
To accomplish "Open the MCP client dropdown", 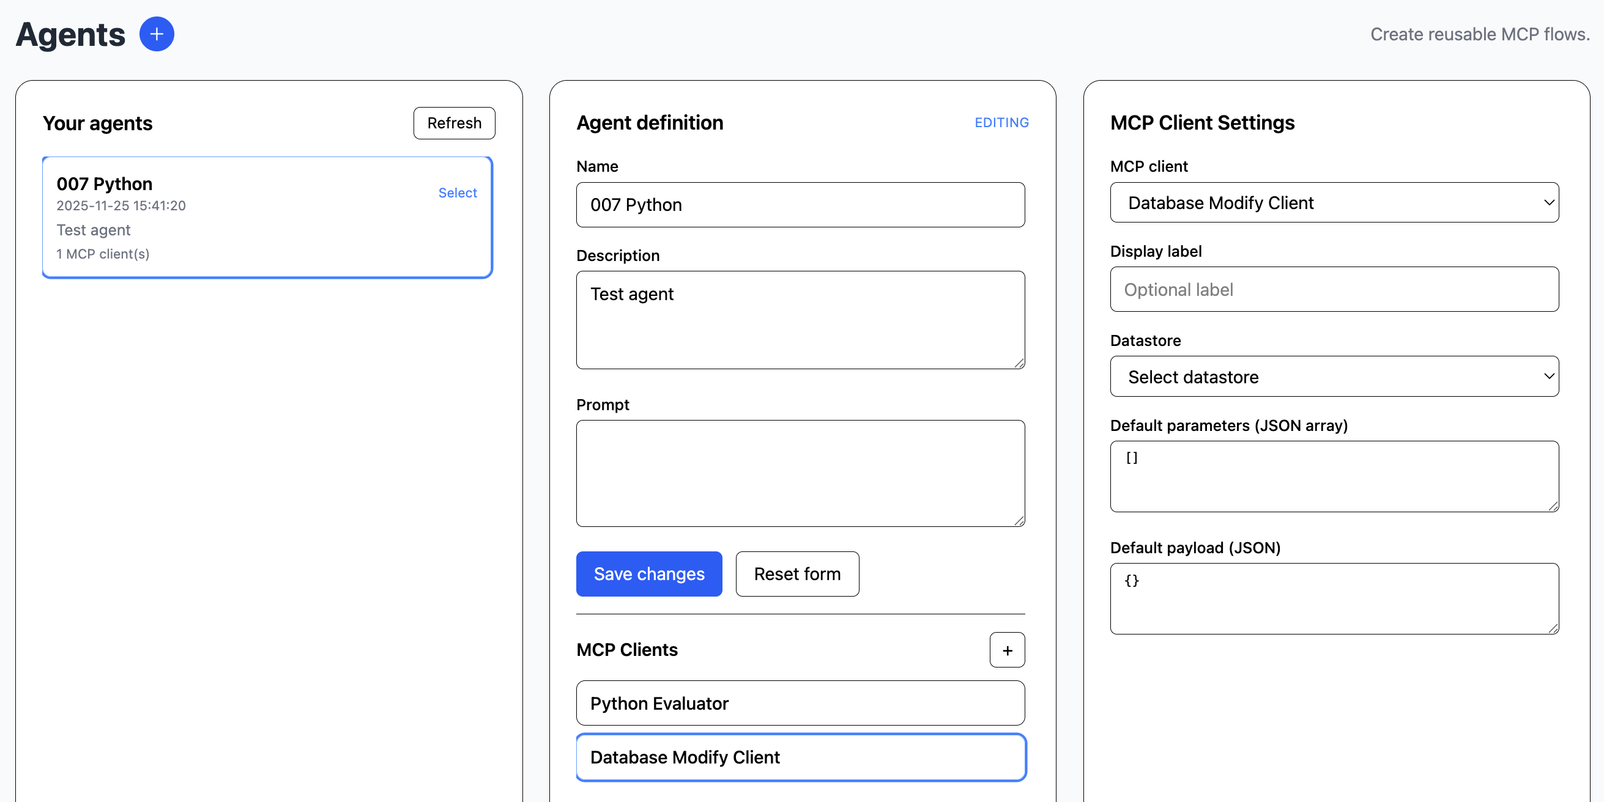I will pyautogui.click(x=1334, y=202).
